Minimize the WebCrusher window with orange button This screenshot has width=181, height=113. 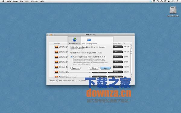(51, 35)
